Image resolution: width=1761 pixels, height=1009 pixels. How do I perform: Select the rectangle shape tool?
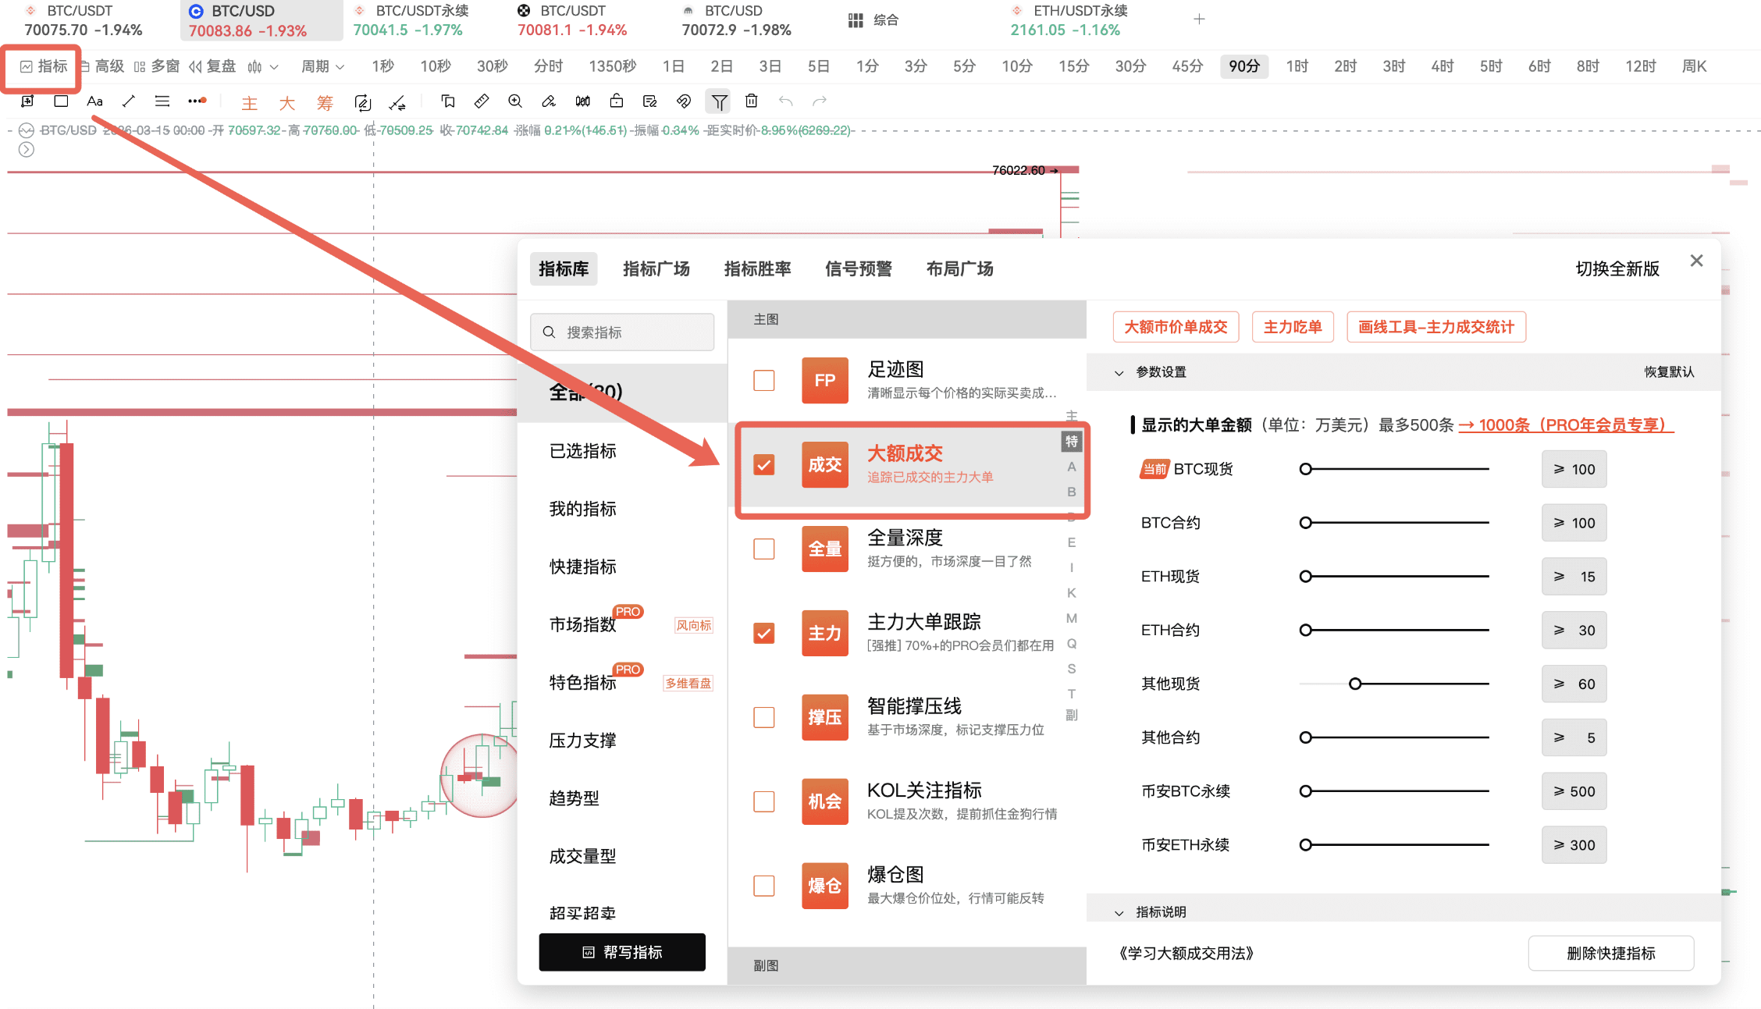click(x=61, y=101)
